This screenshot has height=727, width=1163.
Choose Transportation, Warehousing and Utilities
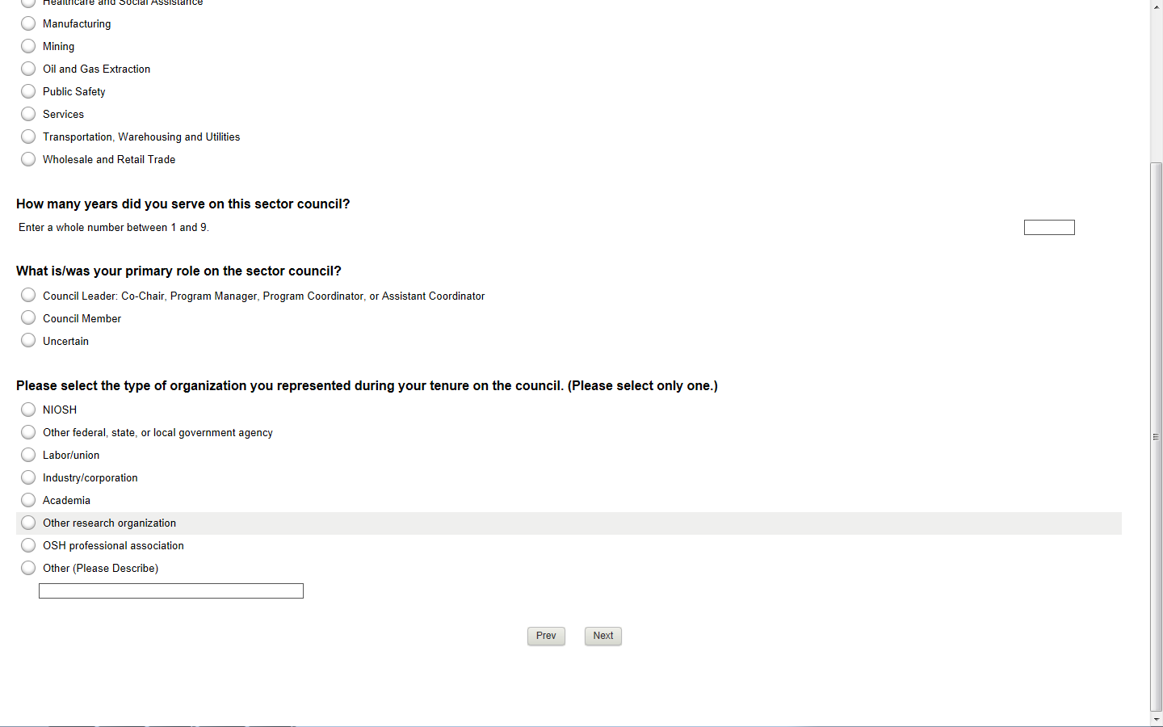click(x=28, y=137)
